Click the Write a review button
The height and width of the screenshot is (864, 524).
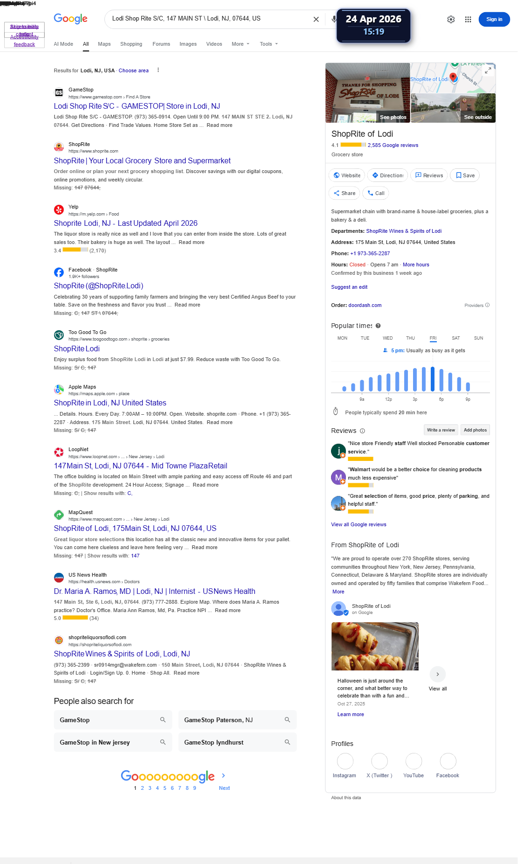pos(441,430)
